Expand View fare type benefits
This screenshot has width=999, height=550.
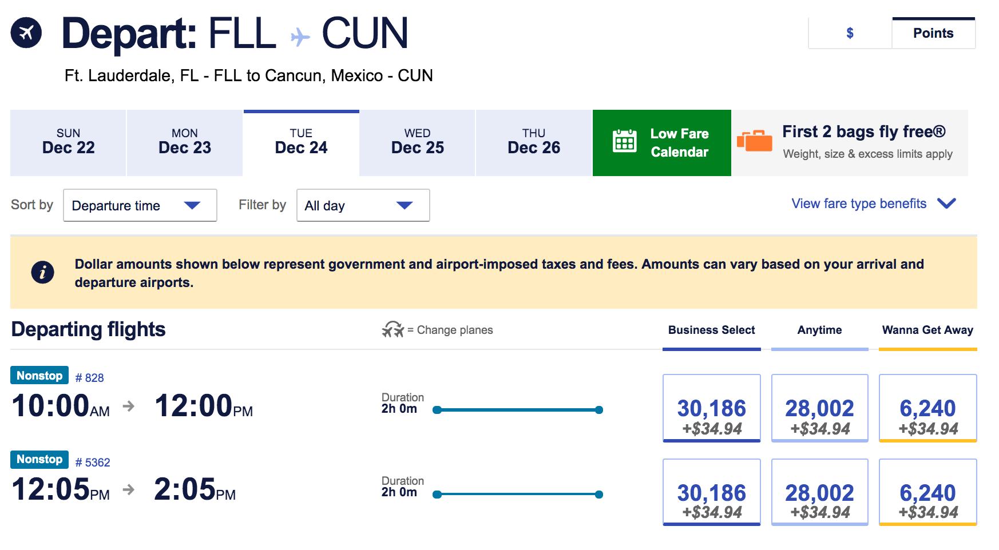click(873, 204)
